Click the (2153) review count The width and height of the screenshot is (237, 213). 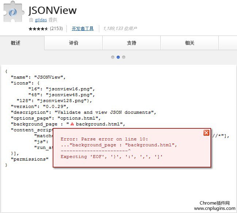[x=56, y=29]
